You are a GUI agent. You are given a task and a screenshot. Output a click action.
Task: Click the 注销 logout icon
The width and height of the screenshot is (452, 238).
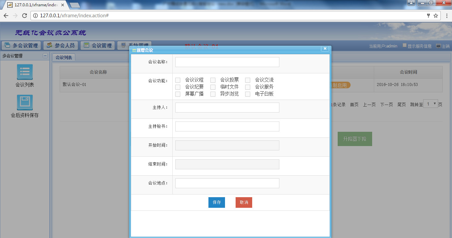pos(438,46)
